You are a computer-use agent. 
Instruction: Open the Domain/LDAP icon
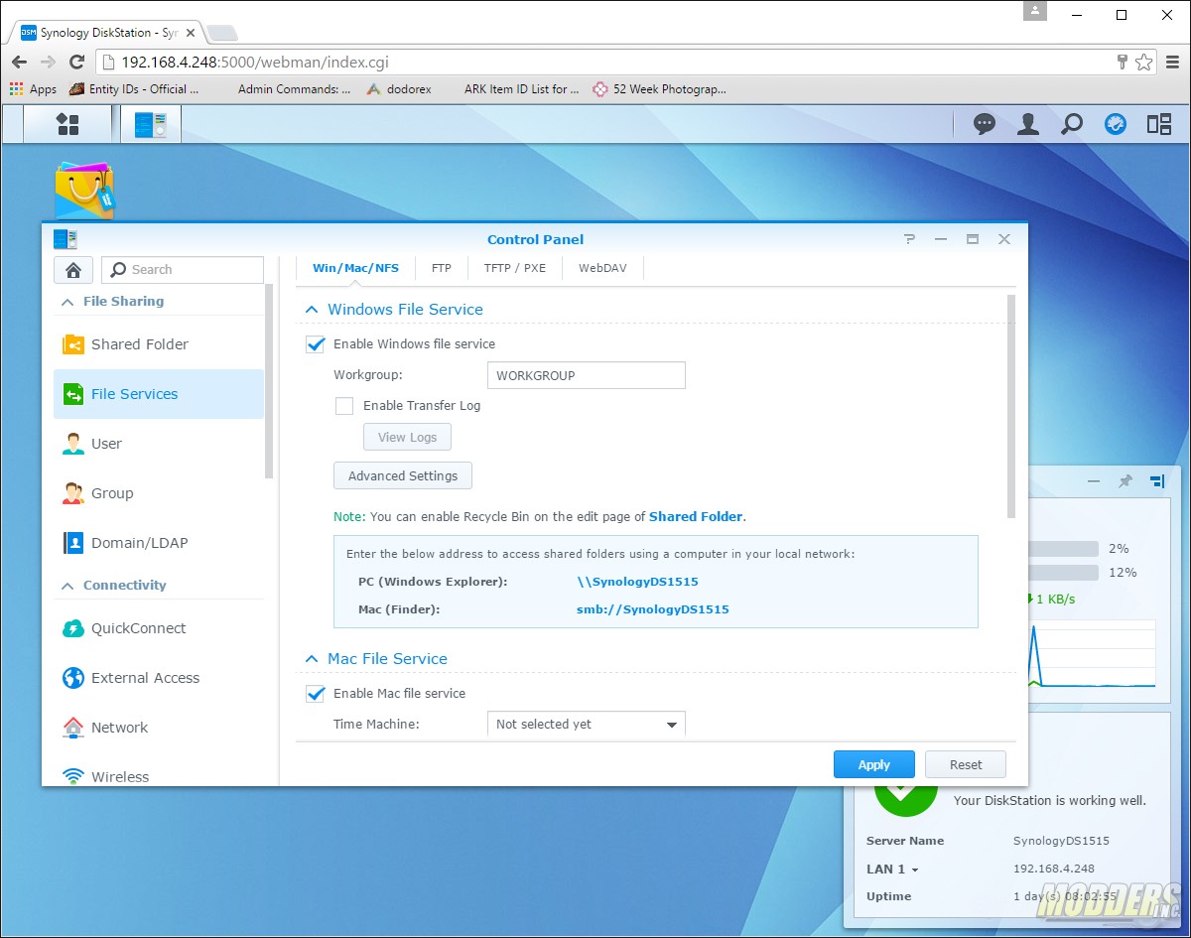pyautogui.click(x=73, y=543)
